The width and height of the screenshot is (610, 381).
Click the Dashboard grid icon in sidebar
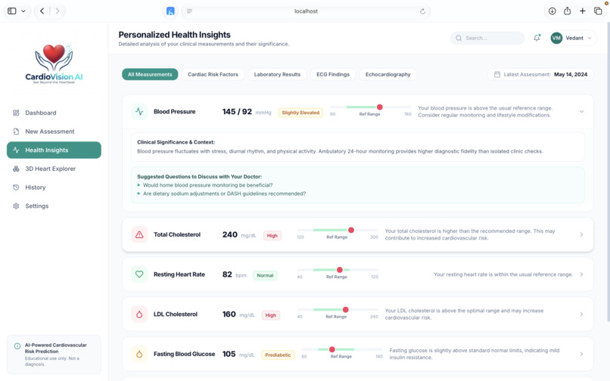click(x=16, y=113)
